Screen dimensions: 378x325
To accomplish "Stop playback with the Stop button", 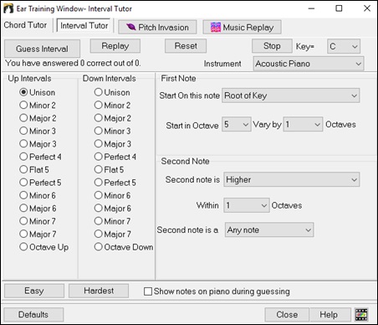I will tap(272, 46).
